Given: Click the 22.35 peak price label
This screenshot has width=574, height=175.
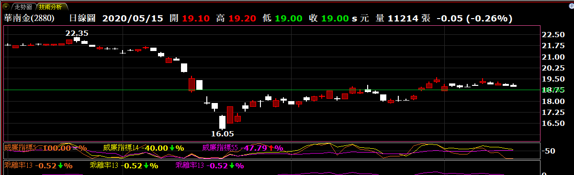Looking at the screenshot, I should 77,33.
